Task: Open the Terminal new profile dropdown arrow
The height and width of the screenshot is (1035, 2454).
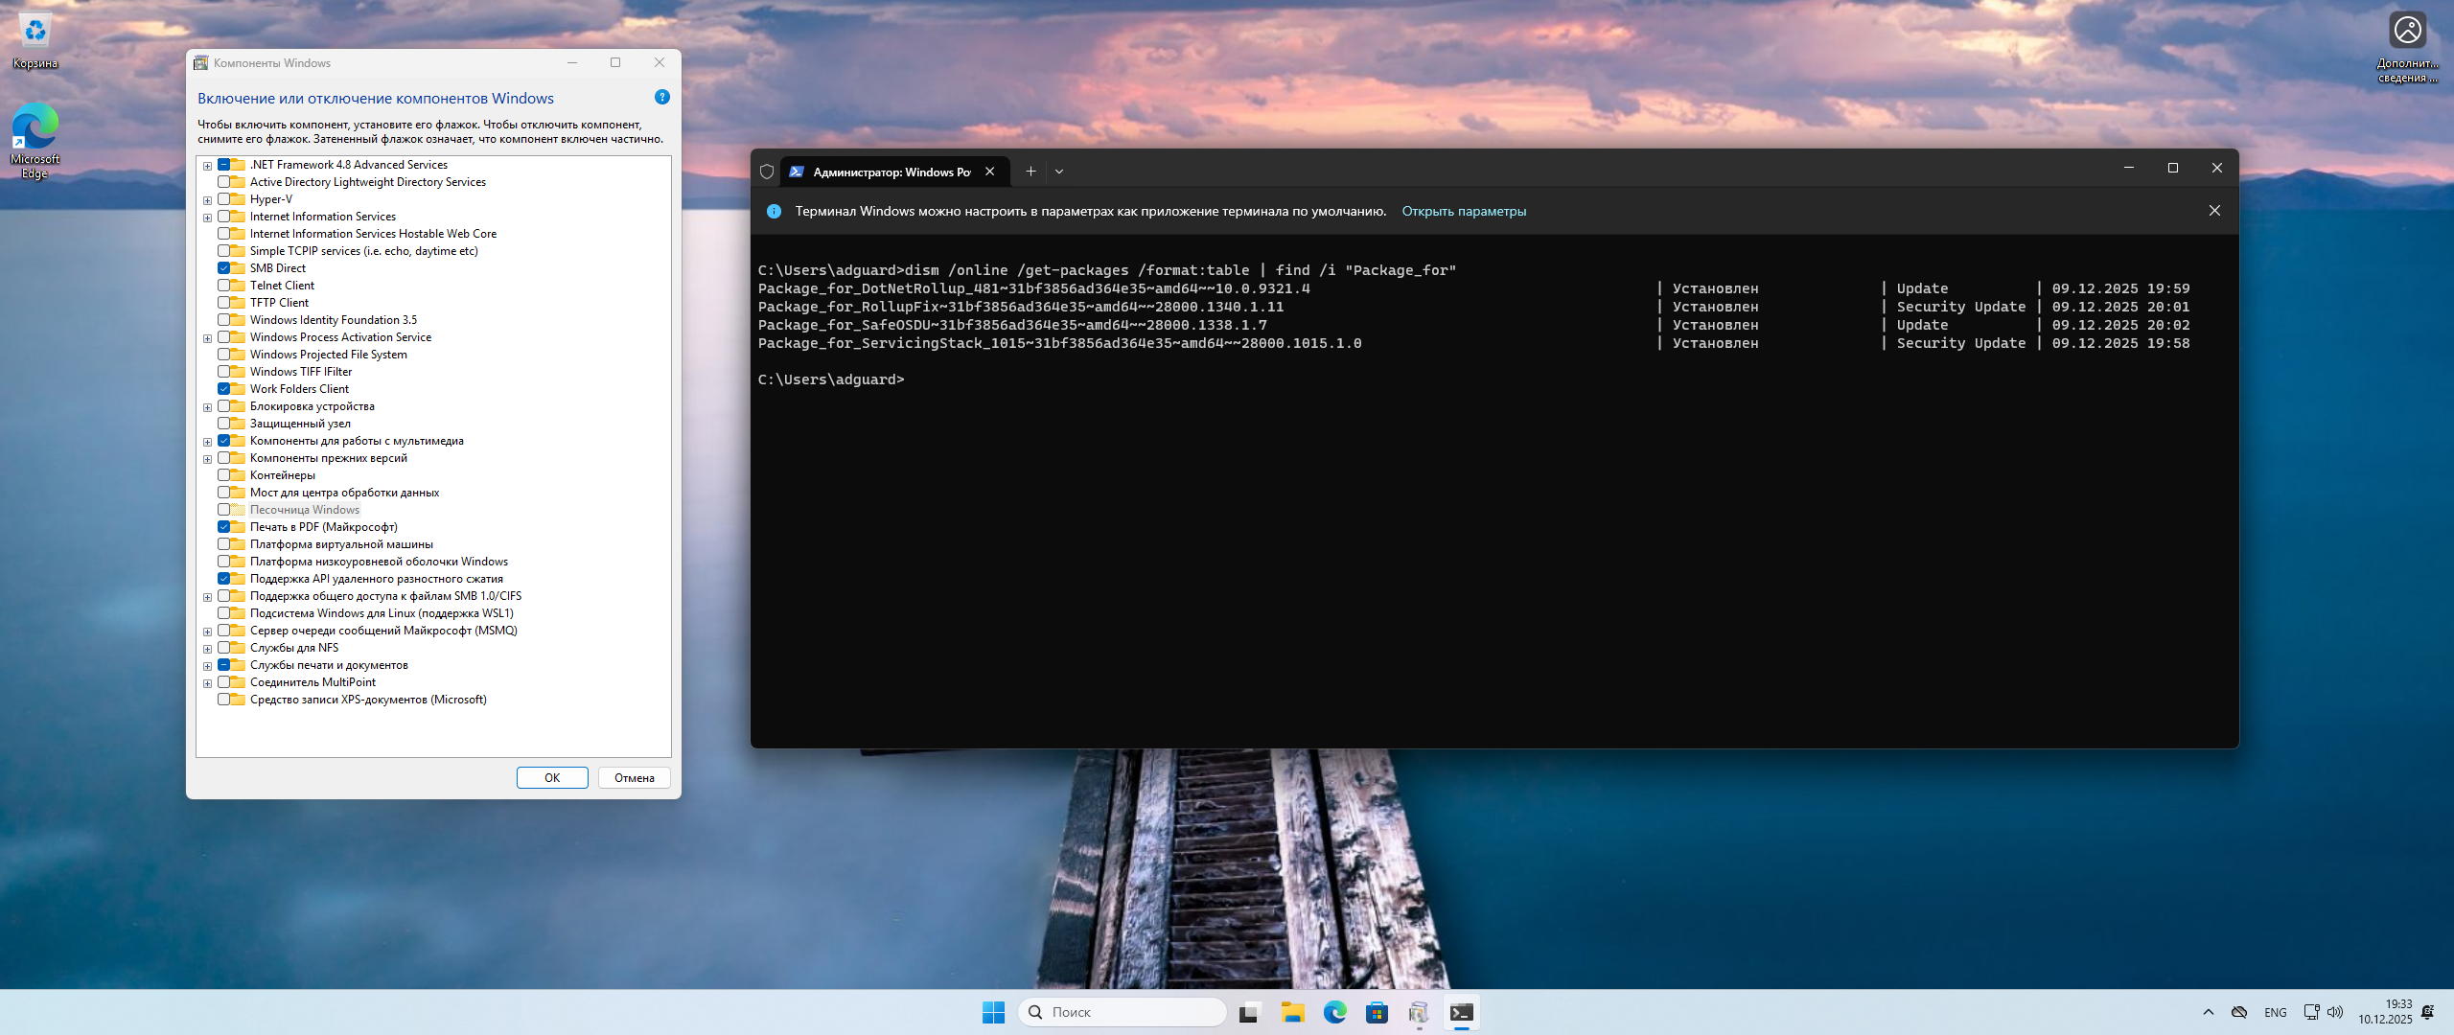Action: pos(1059,172)
